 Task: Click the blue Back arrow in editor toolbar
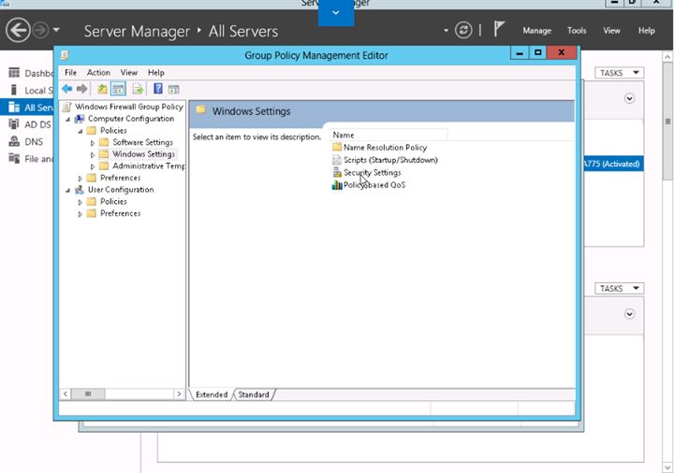[66, 89]
